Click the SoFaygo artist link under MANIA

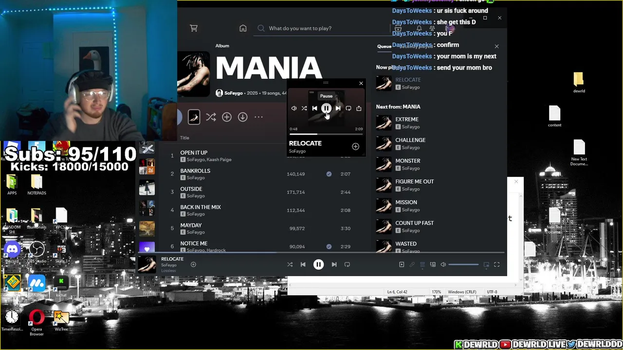[x=233, y=93]
